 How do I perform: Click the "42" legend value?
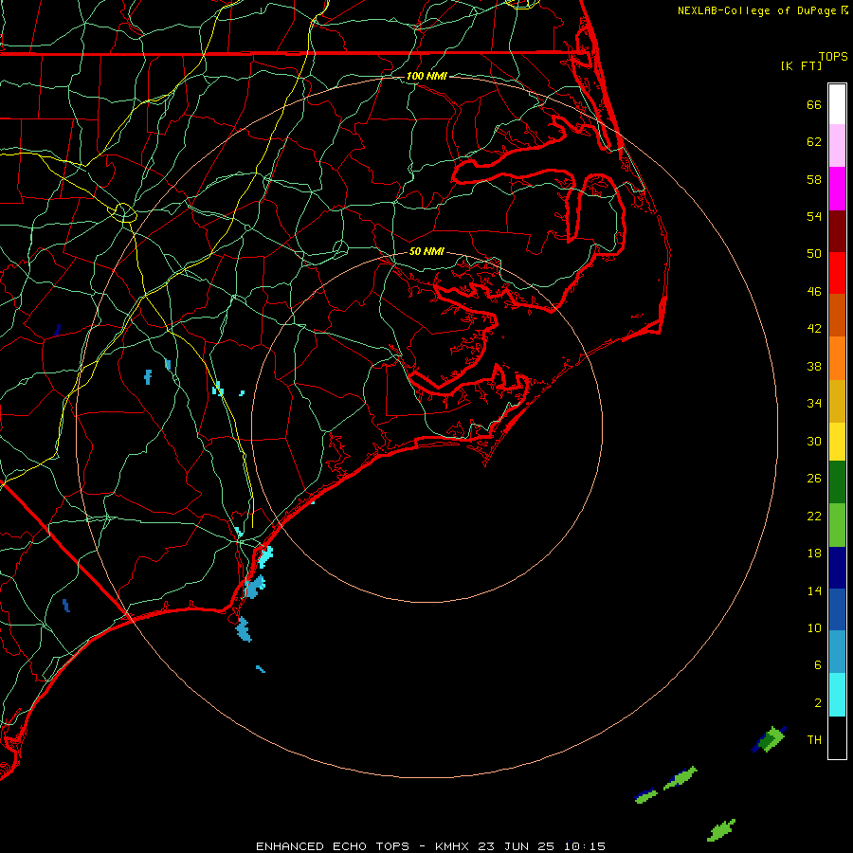(814, 329)
